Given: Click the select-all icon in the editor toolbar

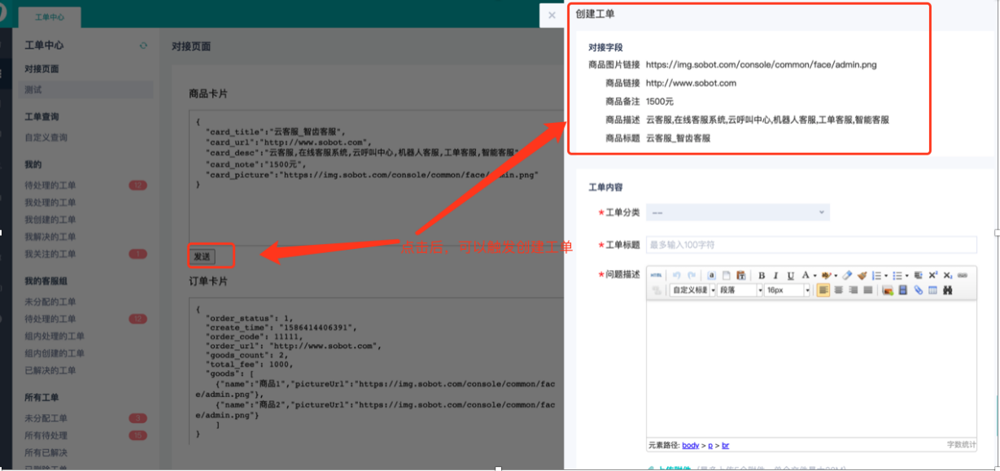Looking at the screenshot, I should (x=712, y=275).
